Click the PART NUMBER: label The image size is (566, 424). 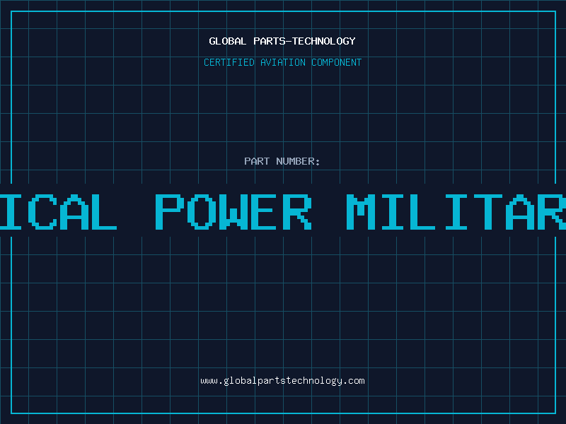coord(282,161)
